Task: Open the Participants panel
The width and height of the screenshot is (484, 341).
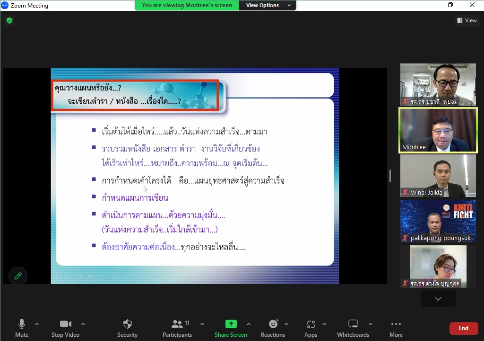Action: pos(177,328)
